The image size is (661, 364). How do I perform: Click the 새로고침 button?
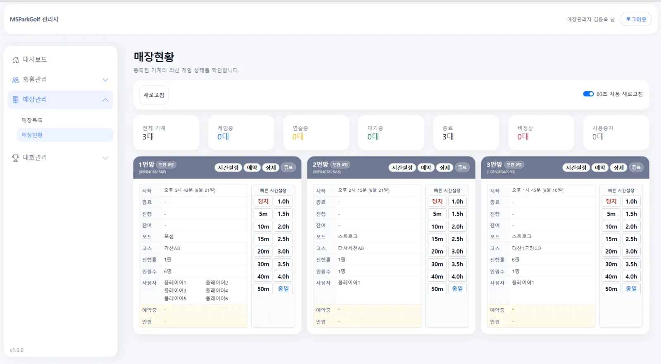tap(154, 95)
